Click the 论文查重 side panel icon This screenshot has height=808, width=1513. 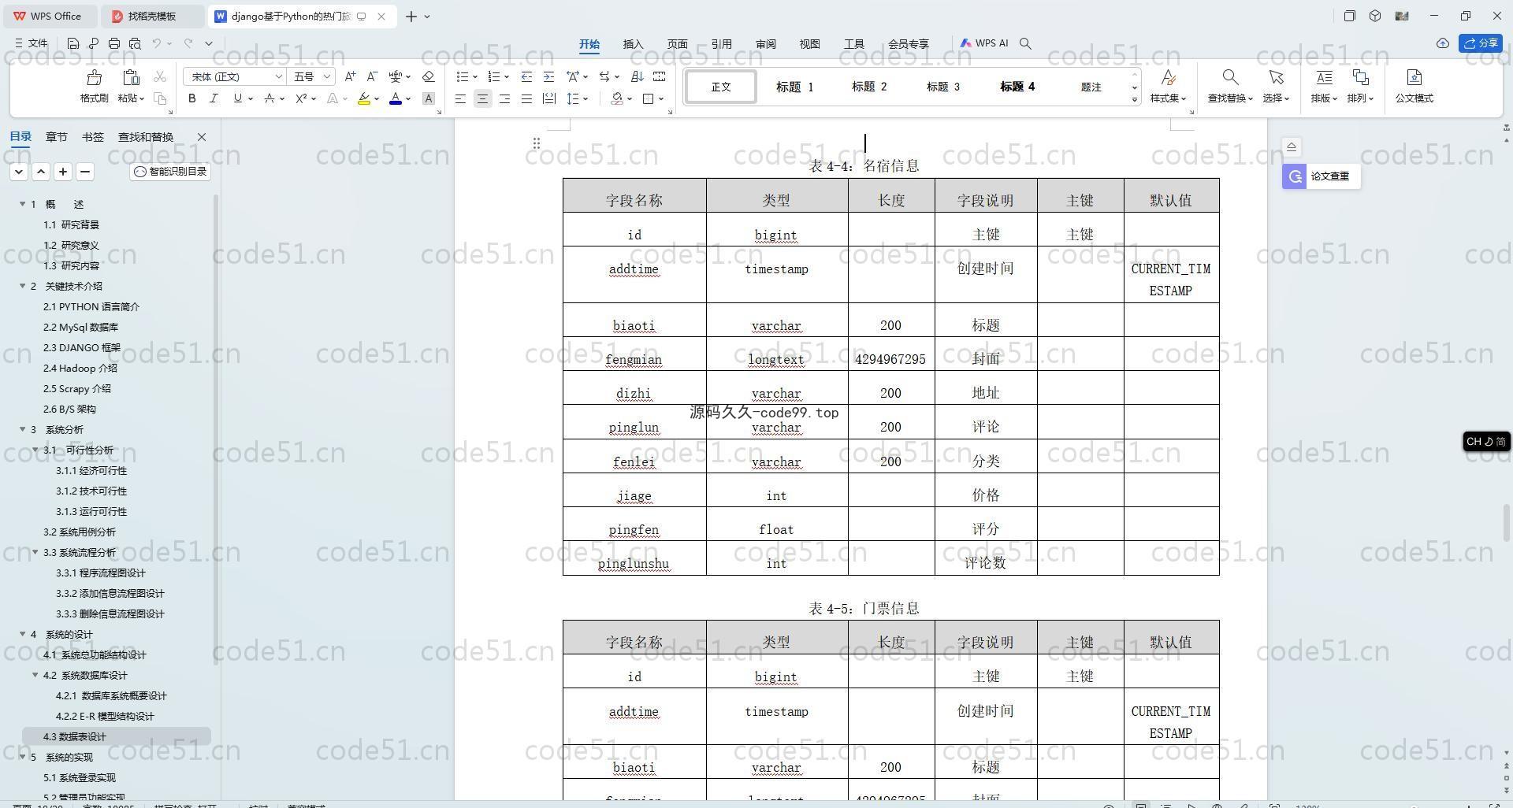pyautogui.click(x=1294, y=176)
